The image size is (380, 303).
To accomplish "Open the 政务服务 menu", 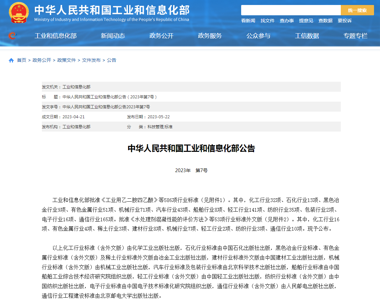I will pos(210,36).
